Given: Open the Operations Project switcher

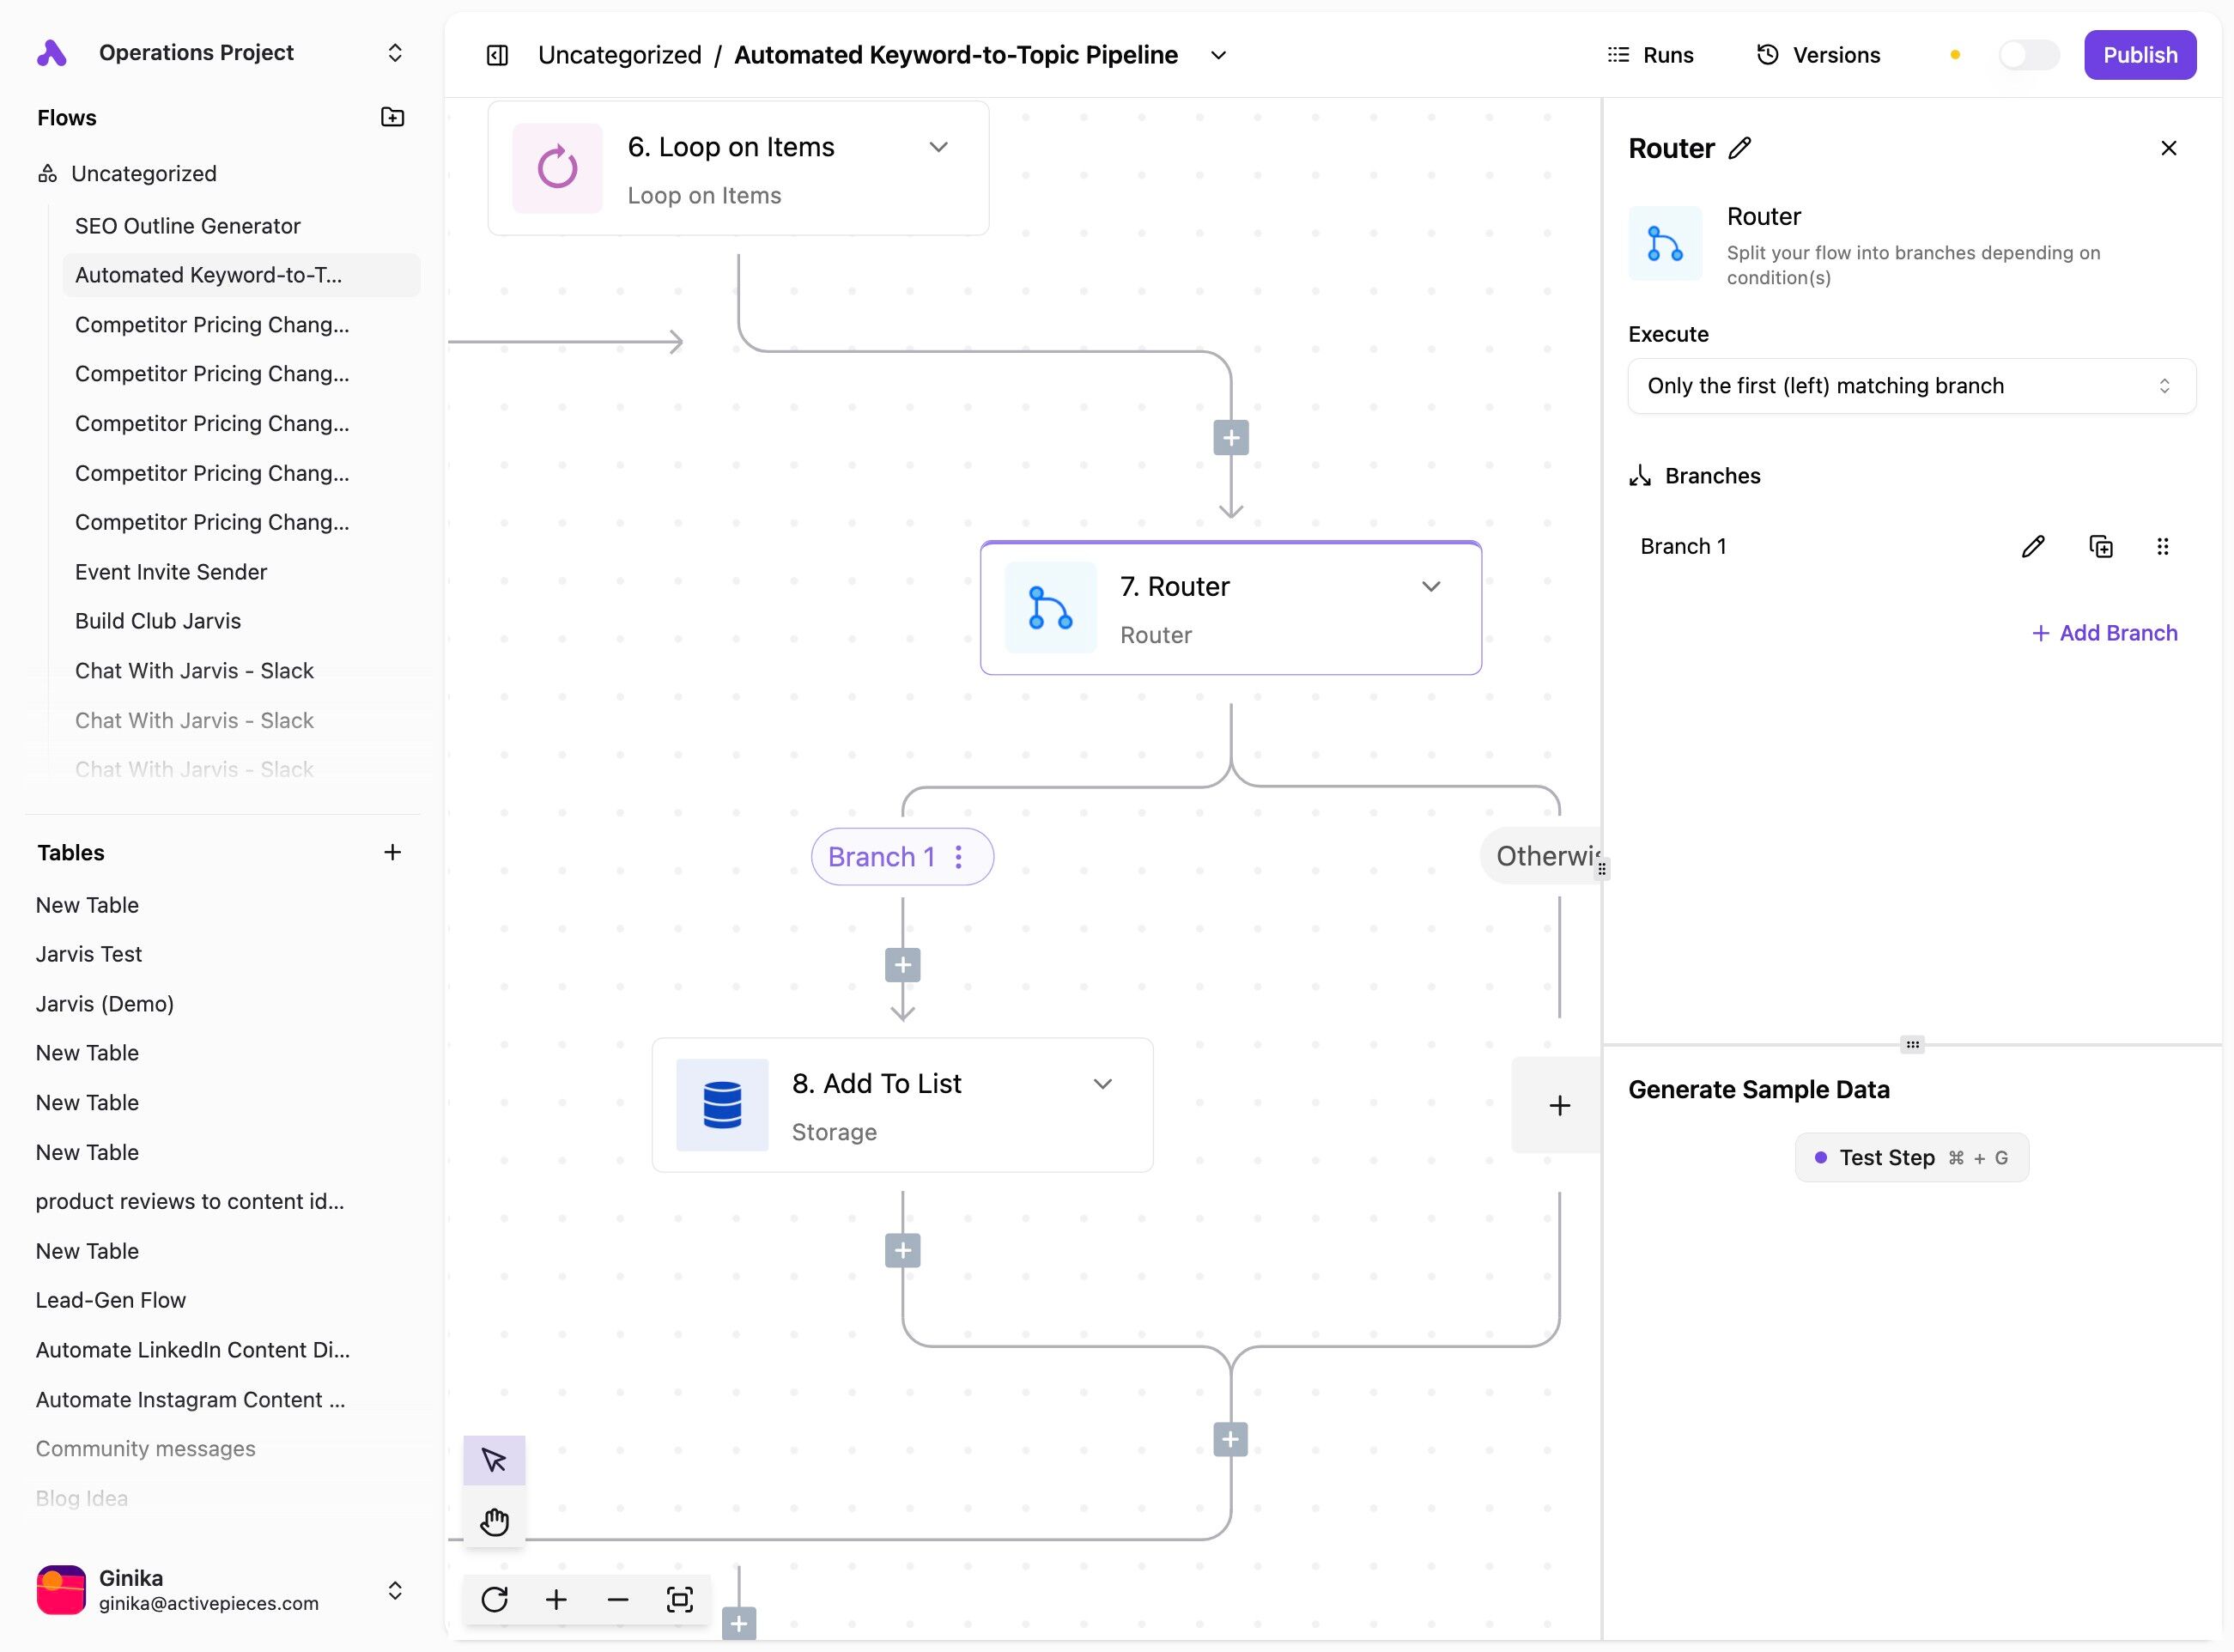Looking at the screenshot, I should click(x=395, y=53).
